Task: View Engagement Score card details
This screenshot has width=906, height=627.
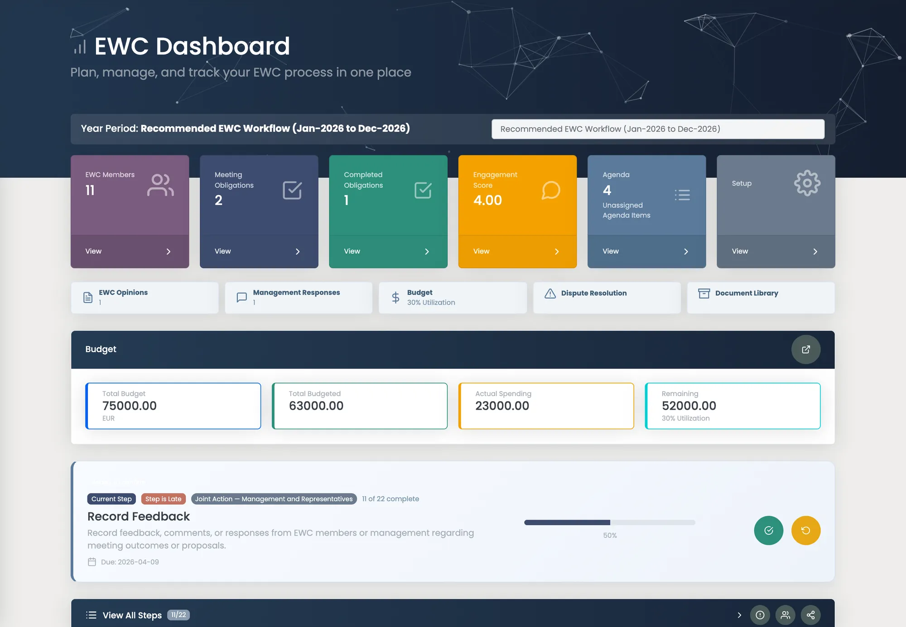Action: (517, 251)
